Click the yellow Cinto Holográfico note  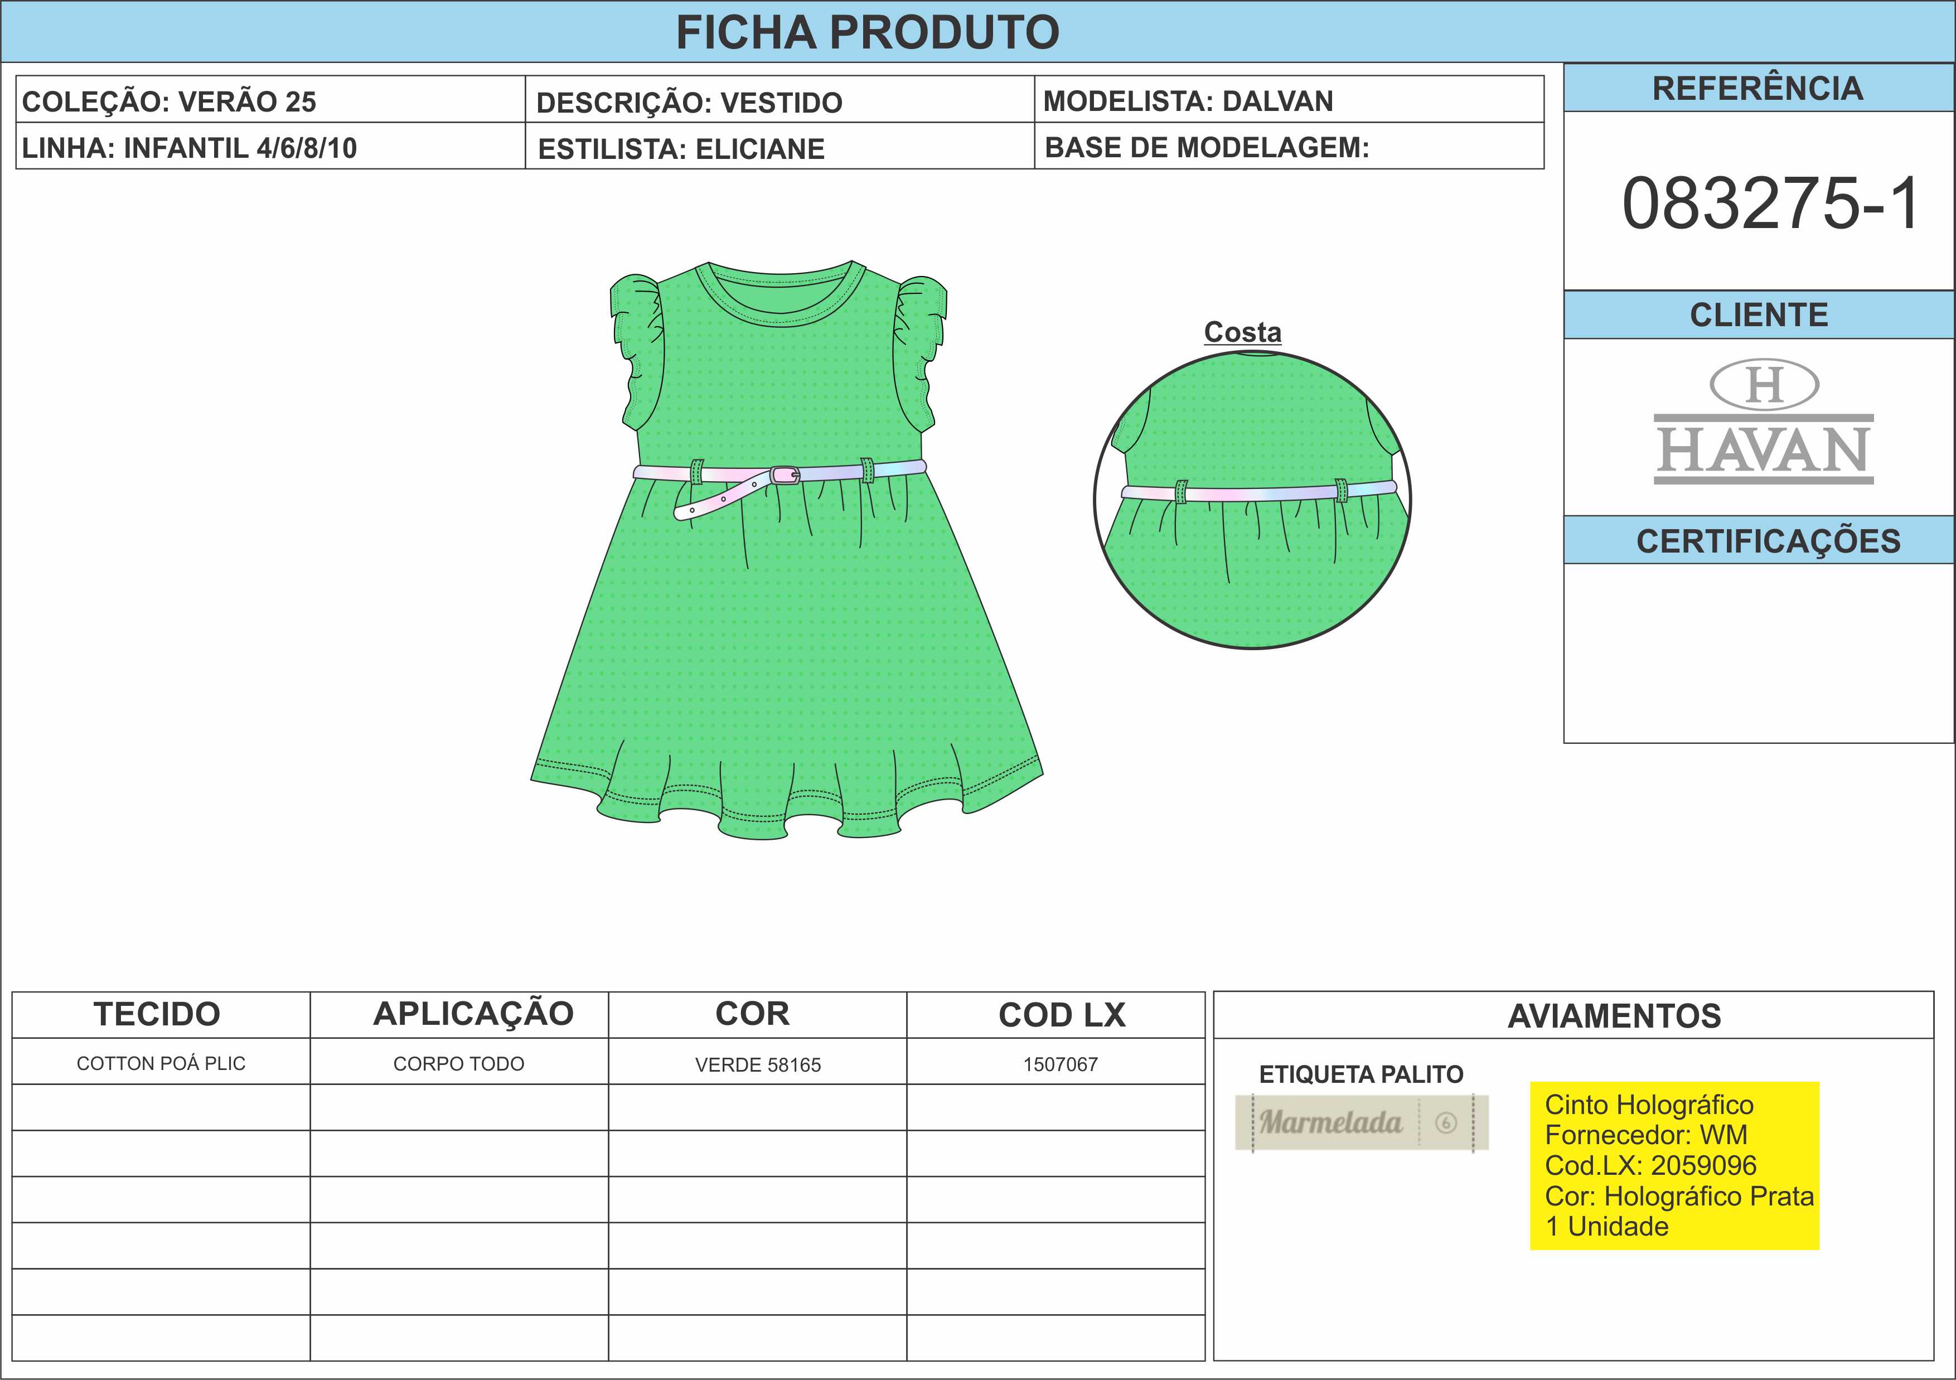pyautogui.click(x=1674, y=1165)
